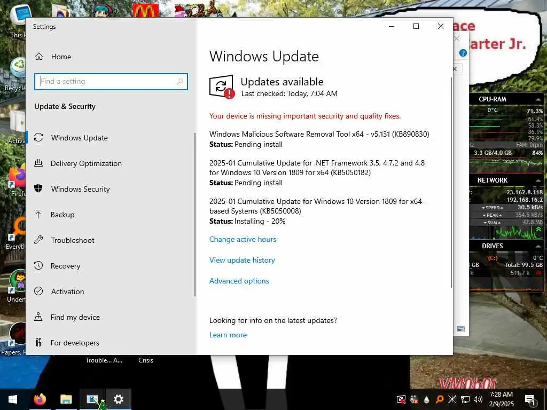Click the Find my device person icon

tap(38, 317)
